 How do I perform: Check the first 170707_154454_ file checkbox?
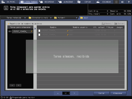tap(39, 31)
